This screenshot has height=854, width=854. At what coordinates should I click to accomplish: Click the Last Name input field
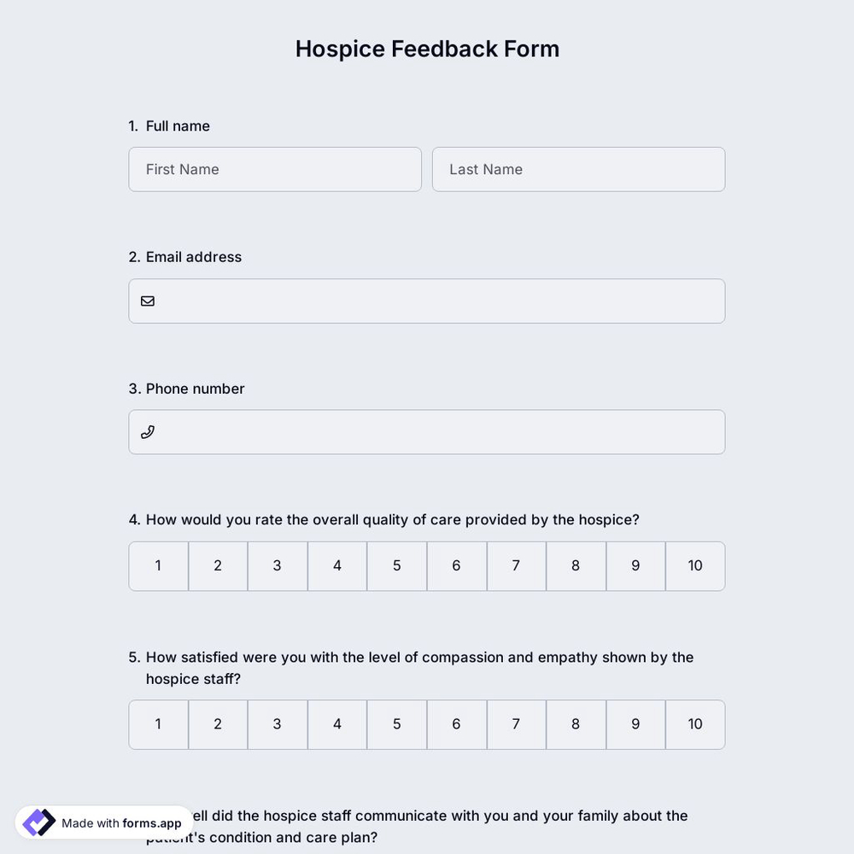pos(578,169)
